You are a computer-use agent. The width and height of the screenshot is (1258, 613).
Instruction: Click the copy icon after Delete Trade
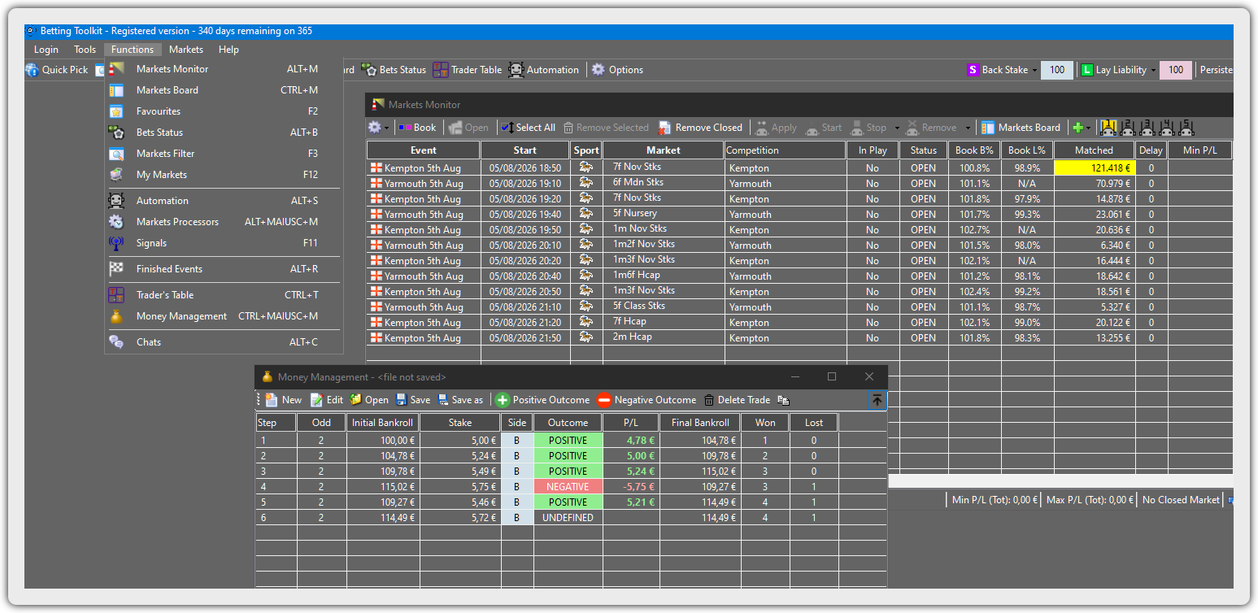(x=783, y=400)
